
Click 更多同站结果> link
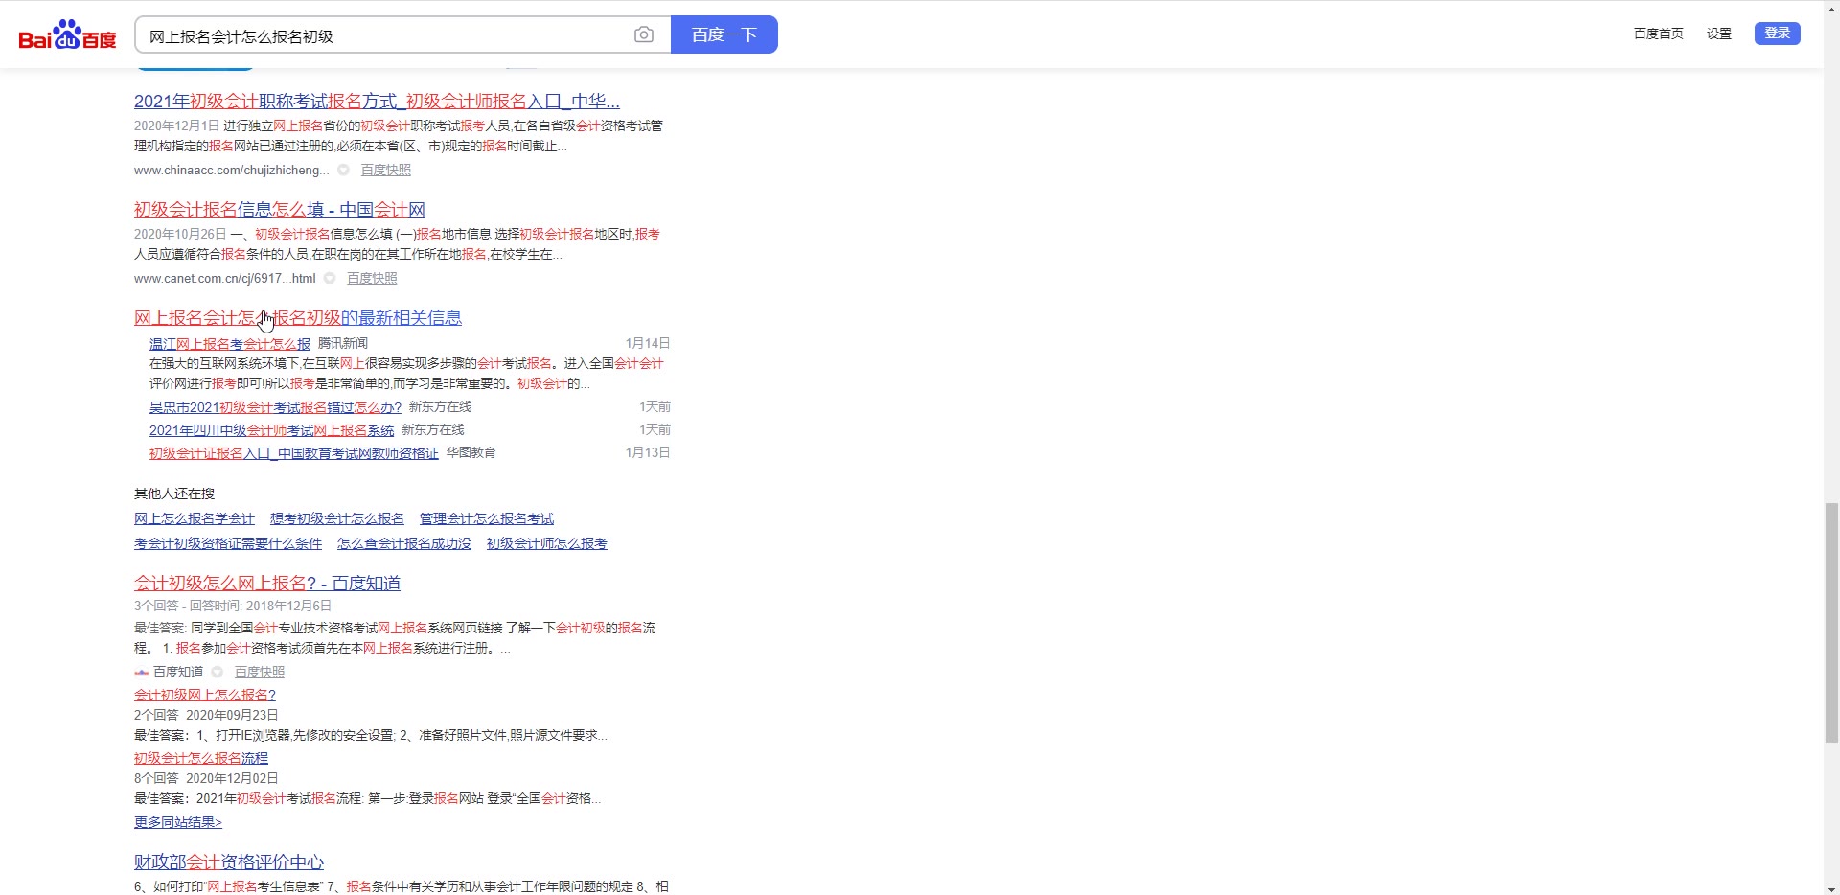click(178, 823)
